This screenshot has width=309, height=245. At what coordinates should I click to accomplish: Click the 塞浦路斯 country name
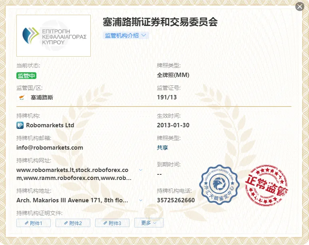[42, 97]
